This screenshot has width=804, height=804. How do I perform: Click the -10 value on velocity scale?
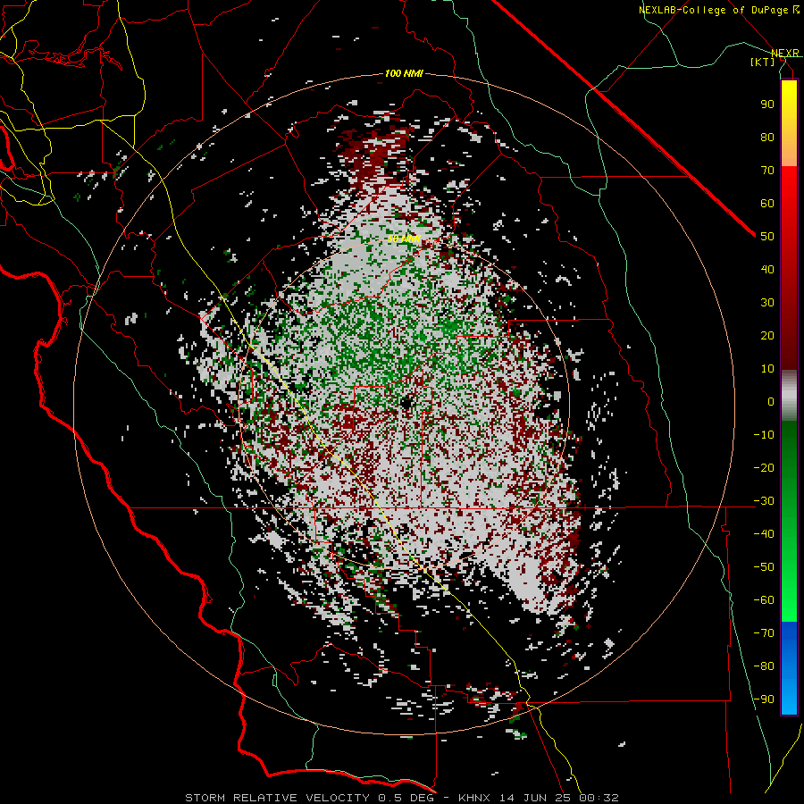coord(764,435)
